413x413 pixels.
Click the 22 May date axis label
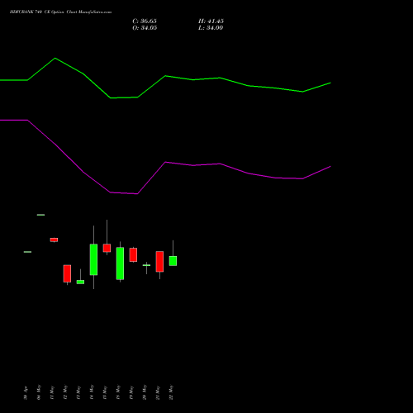click(171, 392)
